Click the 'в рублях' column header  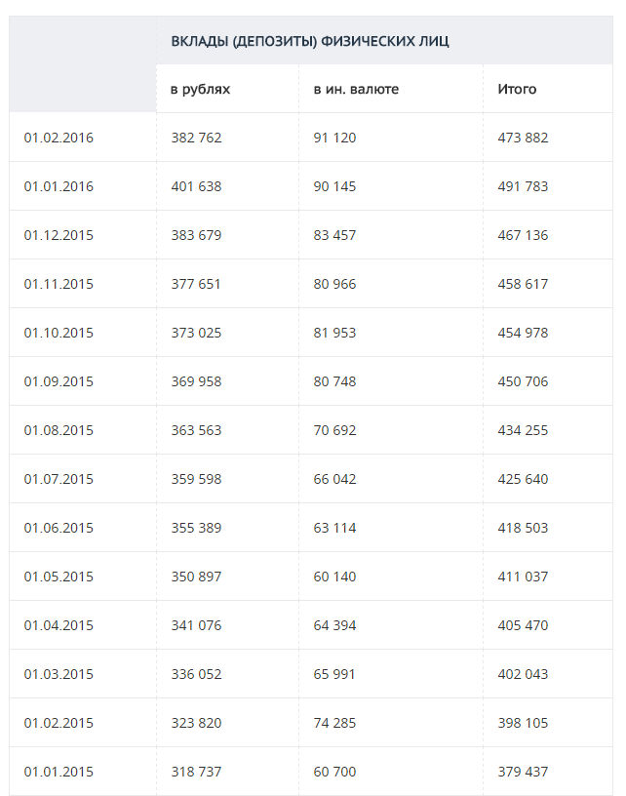pyautogui.click(x=201, y=89)
